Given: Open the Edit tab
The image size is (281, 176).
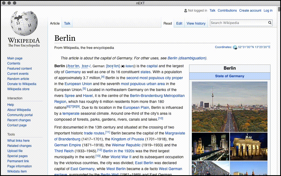Looking at the screenshot, I should (x=179, y=23).
